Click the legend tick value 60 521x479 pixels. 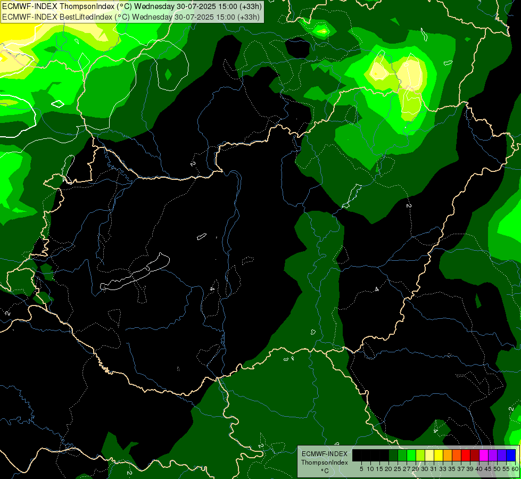pos(515,469)
